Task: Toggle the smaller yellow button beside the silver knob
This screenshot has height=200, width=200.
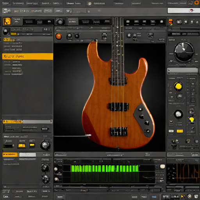Action: (32, 145)
